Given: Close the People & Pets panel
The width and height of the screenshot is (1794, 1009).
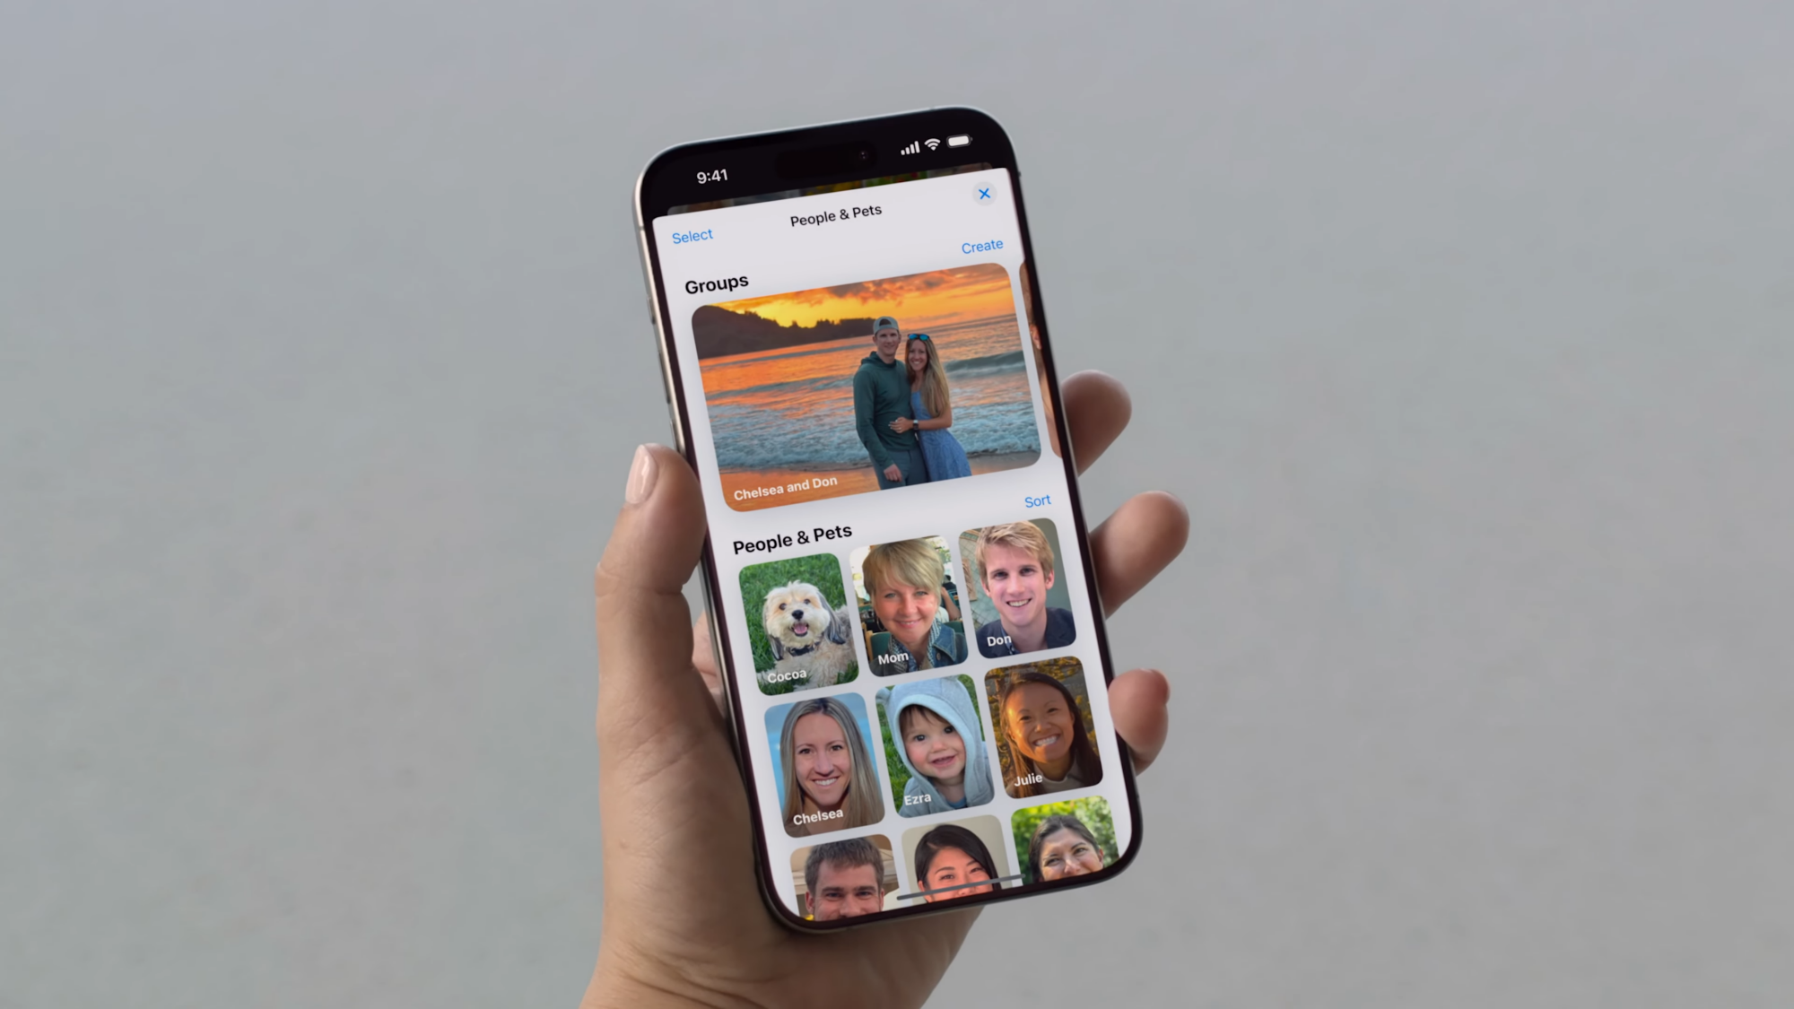Looking at the screenshot, I should [983, 194].
